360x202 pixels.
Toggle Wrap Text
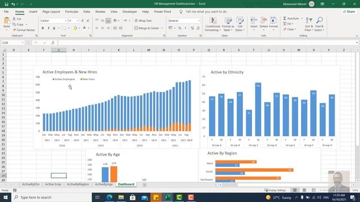coord(143,21)
